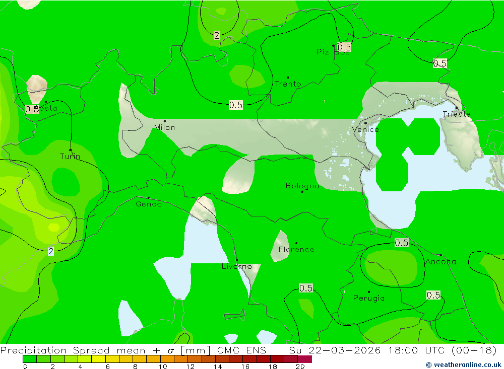
Task: Click the 'Su 22-03-2026' forecast date text
Action: [335, 350]
